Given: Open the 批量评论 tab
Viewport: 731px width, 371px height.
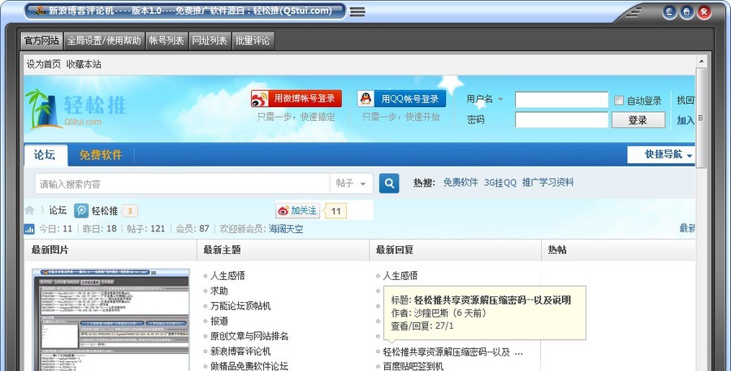Looking at the screenshot, I should 253,41.
